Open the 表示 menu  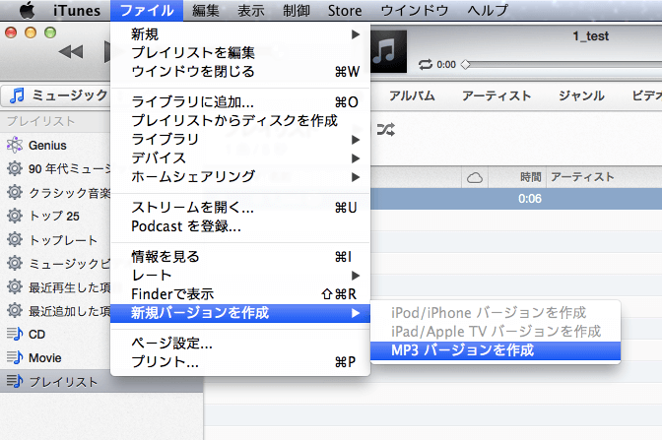point(251,10)
